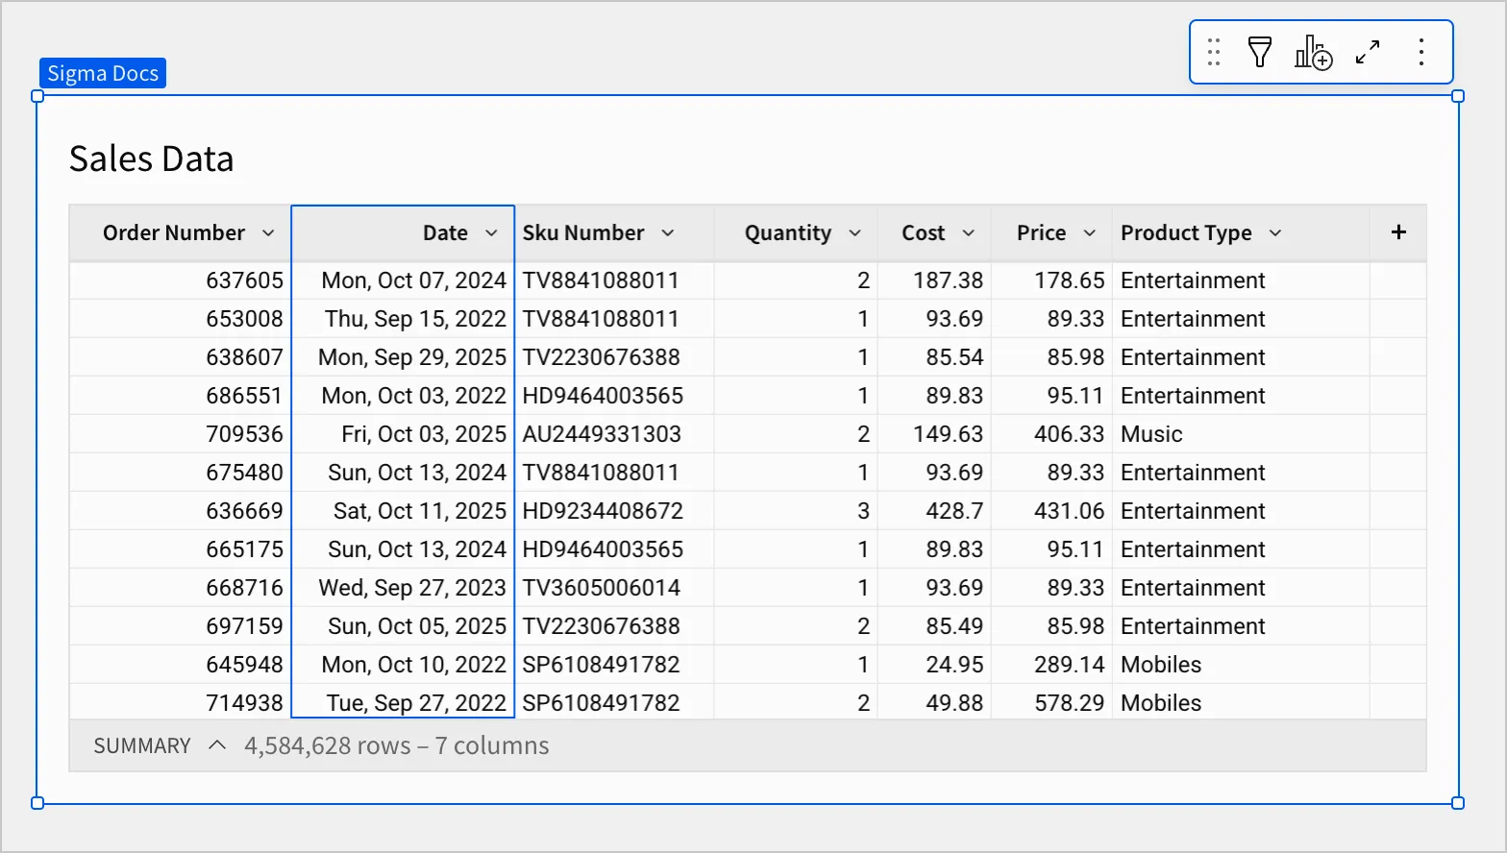Select date cell Sun, Oct 05, 2025
The width and height of the screenshot is (1507, 853).
[x=403, y=626]
